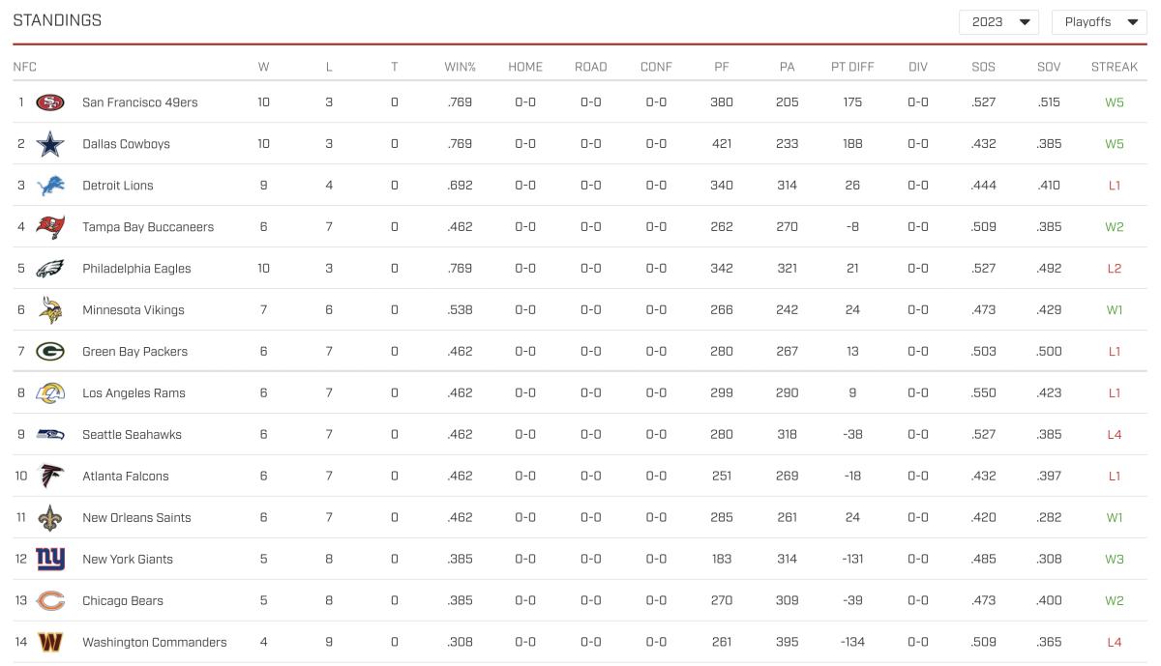Open the Seattle Seahawks team link
This screenshot has height=666, width=1161.
(x=132, y=435)
